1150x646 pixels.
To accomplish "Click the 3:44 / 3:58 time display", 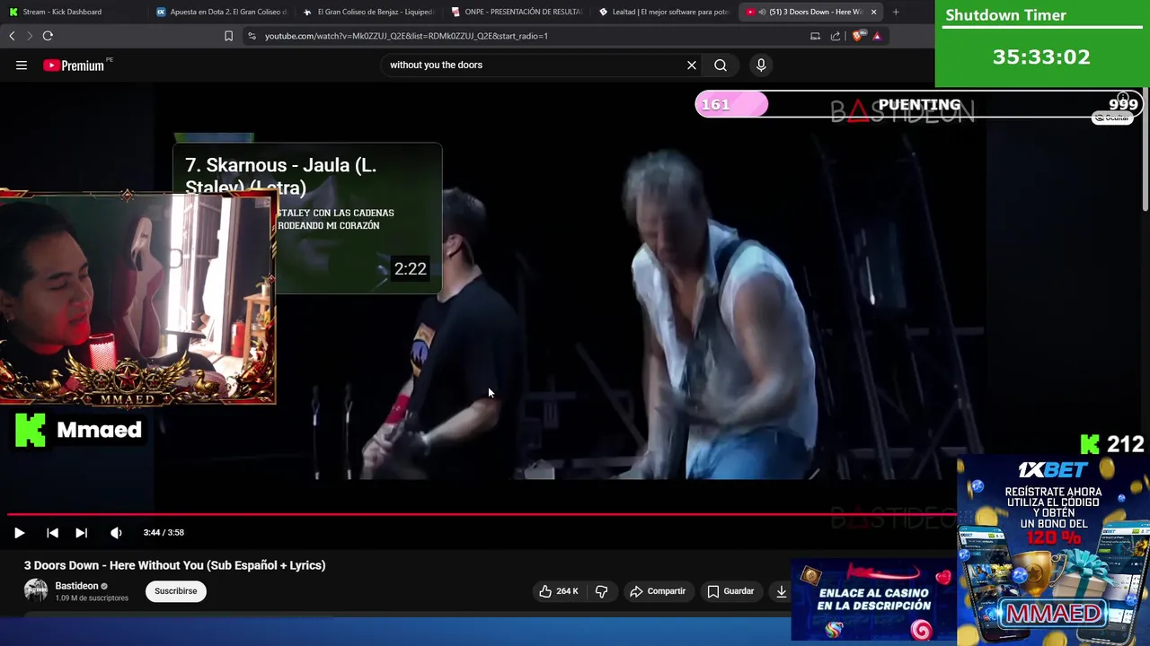I will click(x=164, y=533).
